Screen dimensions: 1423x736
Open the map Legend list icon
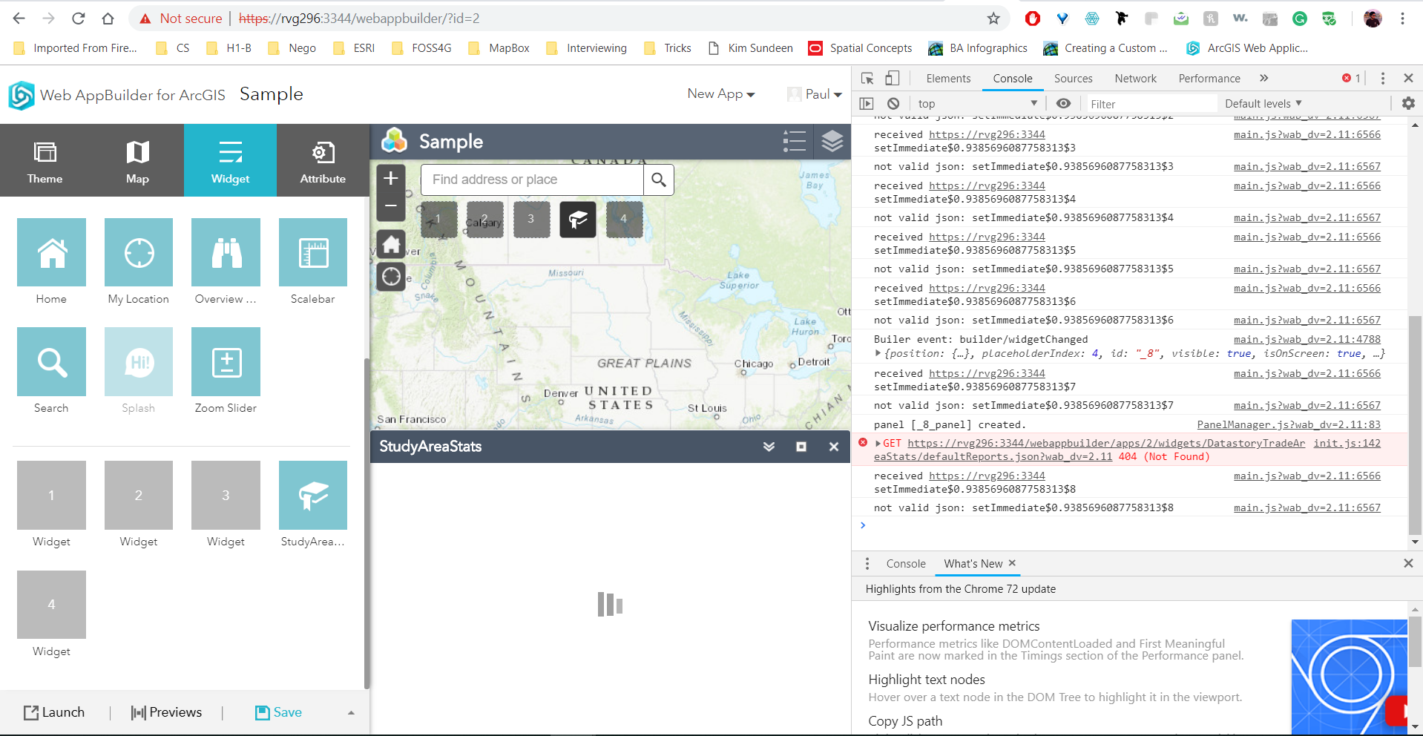click(x=794, y=141)
